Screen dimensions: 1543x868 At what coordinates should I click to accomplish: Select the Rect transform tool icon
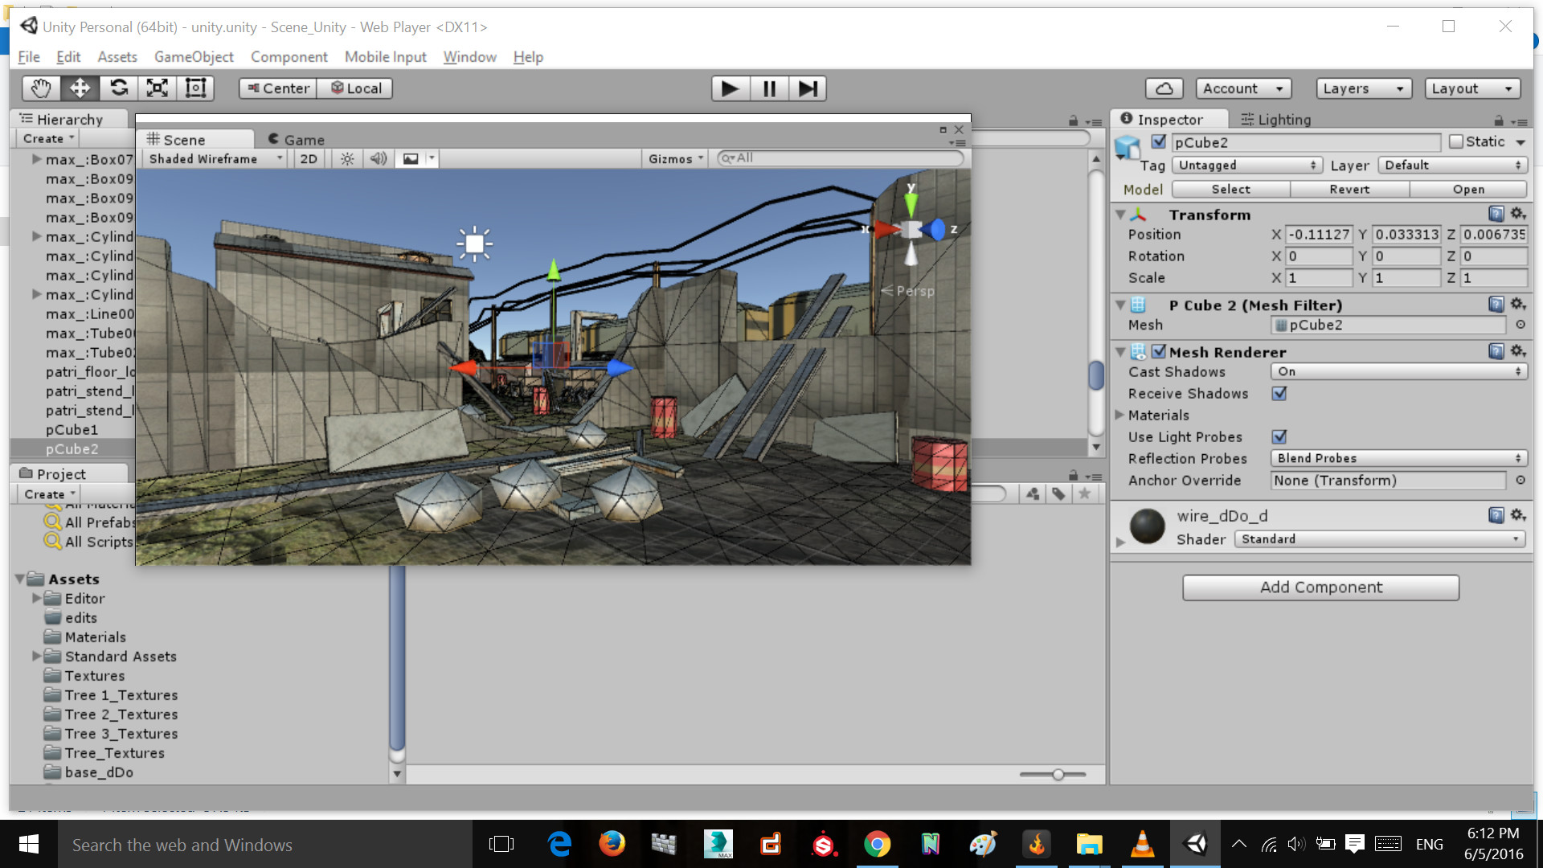point(195,88)
